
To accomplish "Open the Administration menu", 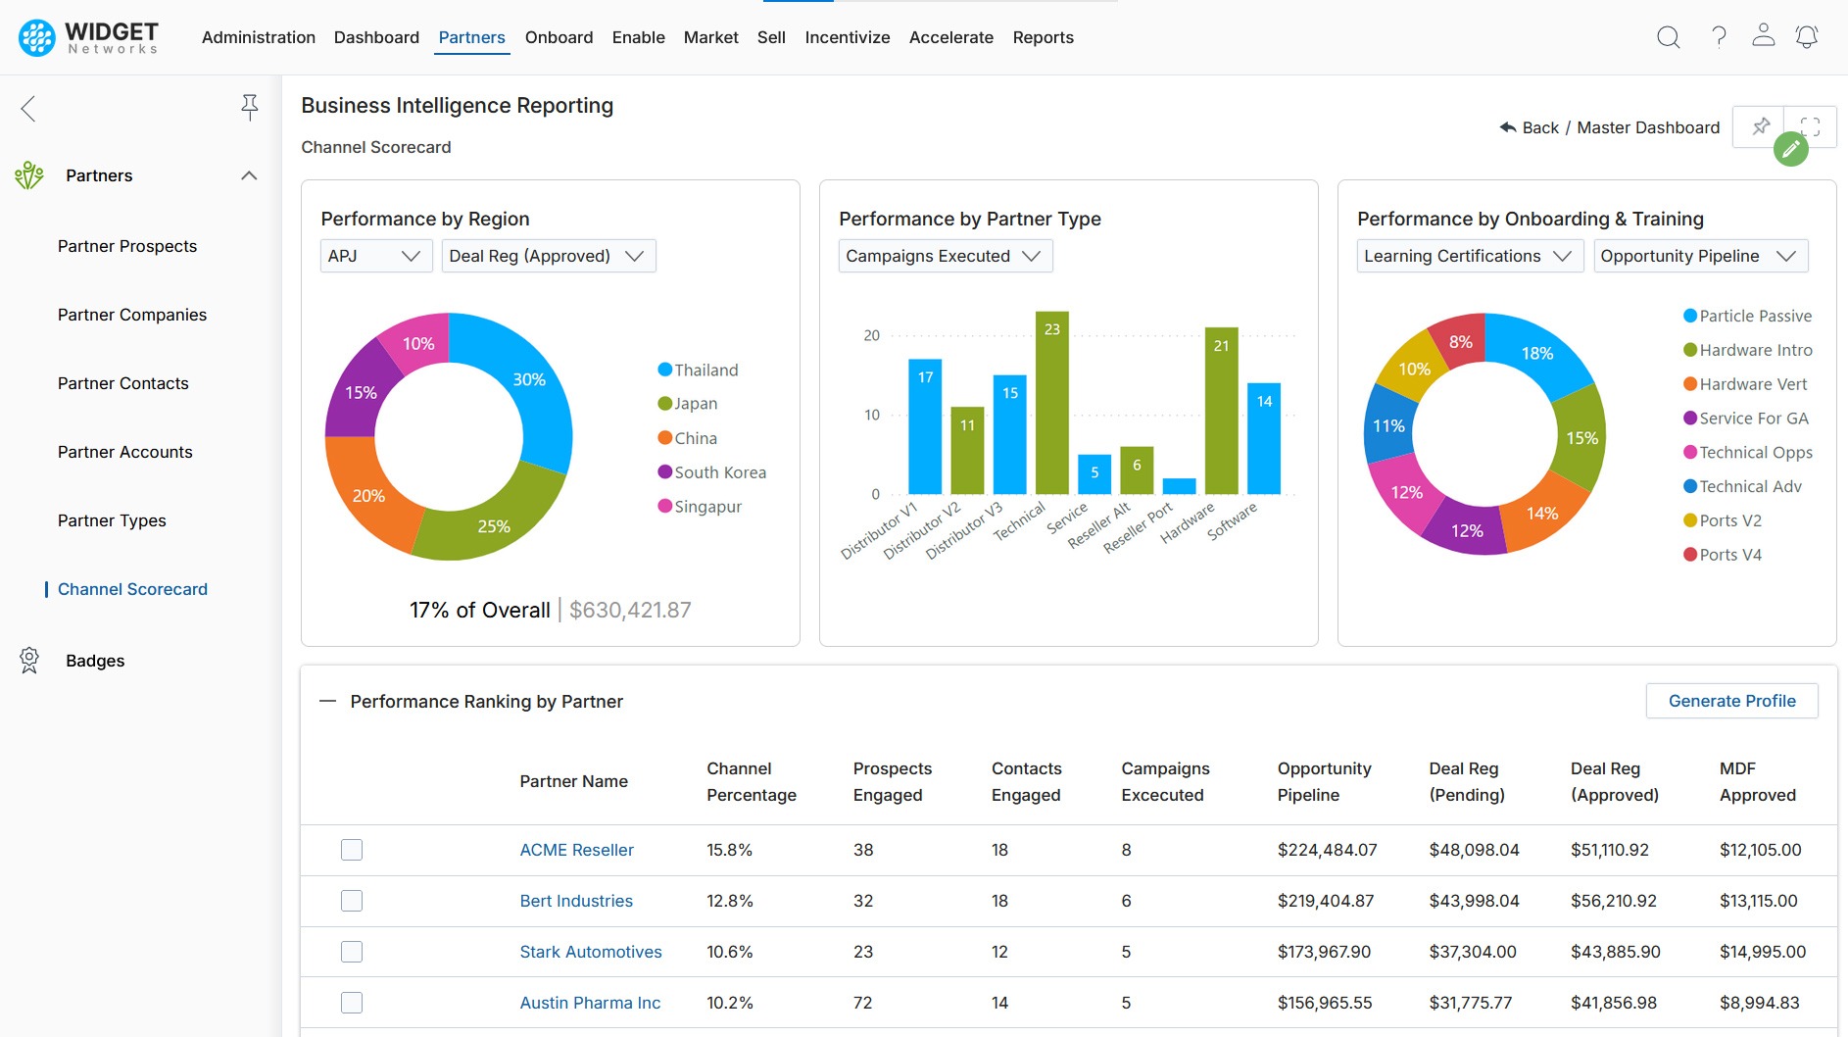I will [x=259, y=37].
